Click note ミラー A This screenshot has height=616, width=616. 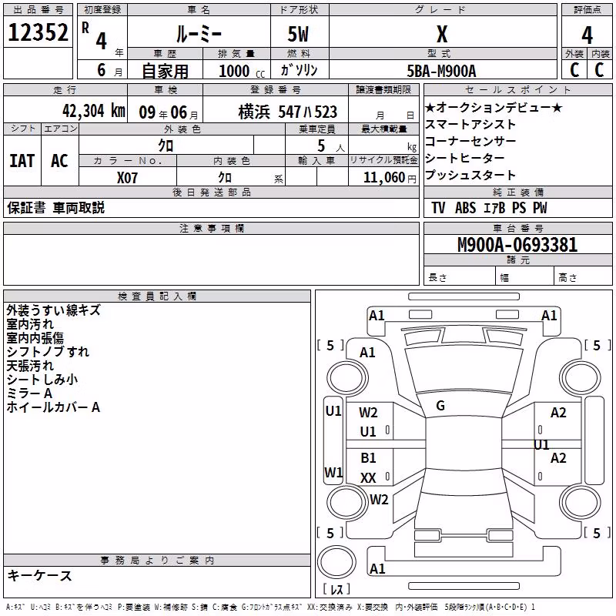[29, 393]
